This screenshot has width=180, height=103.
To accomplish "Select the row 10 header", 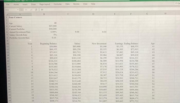I will point(7,44).
